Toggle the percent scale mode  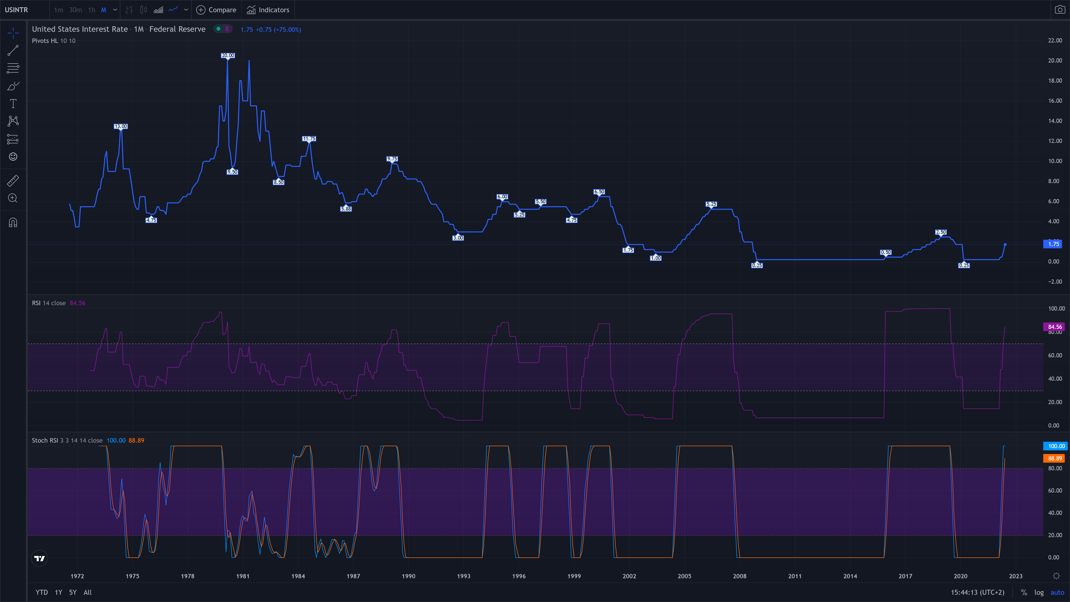1024,593
